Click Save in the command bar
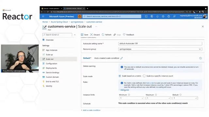Screen dimensions: 209x117 (85, 35)
